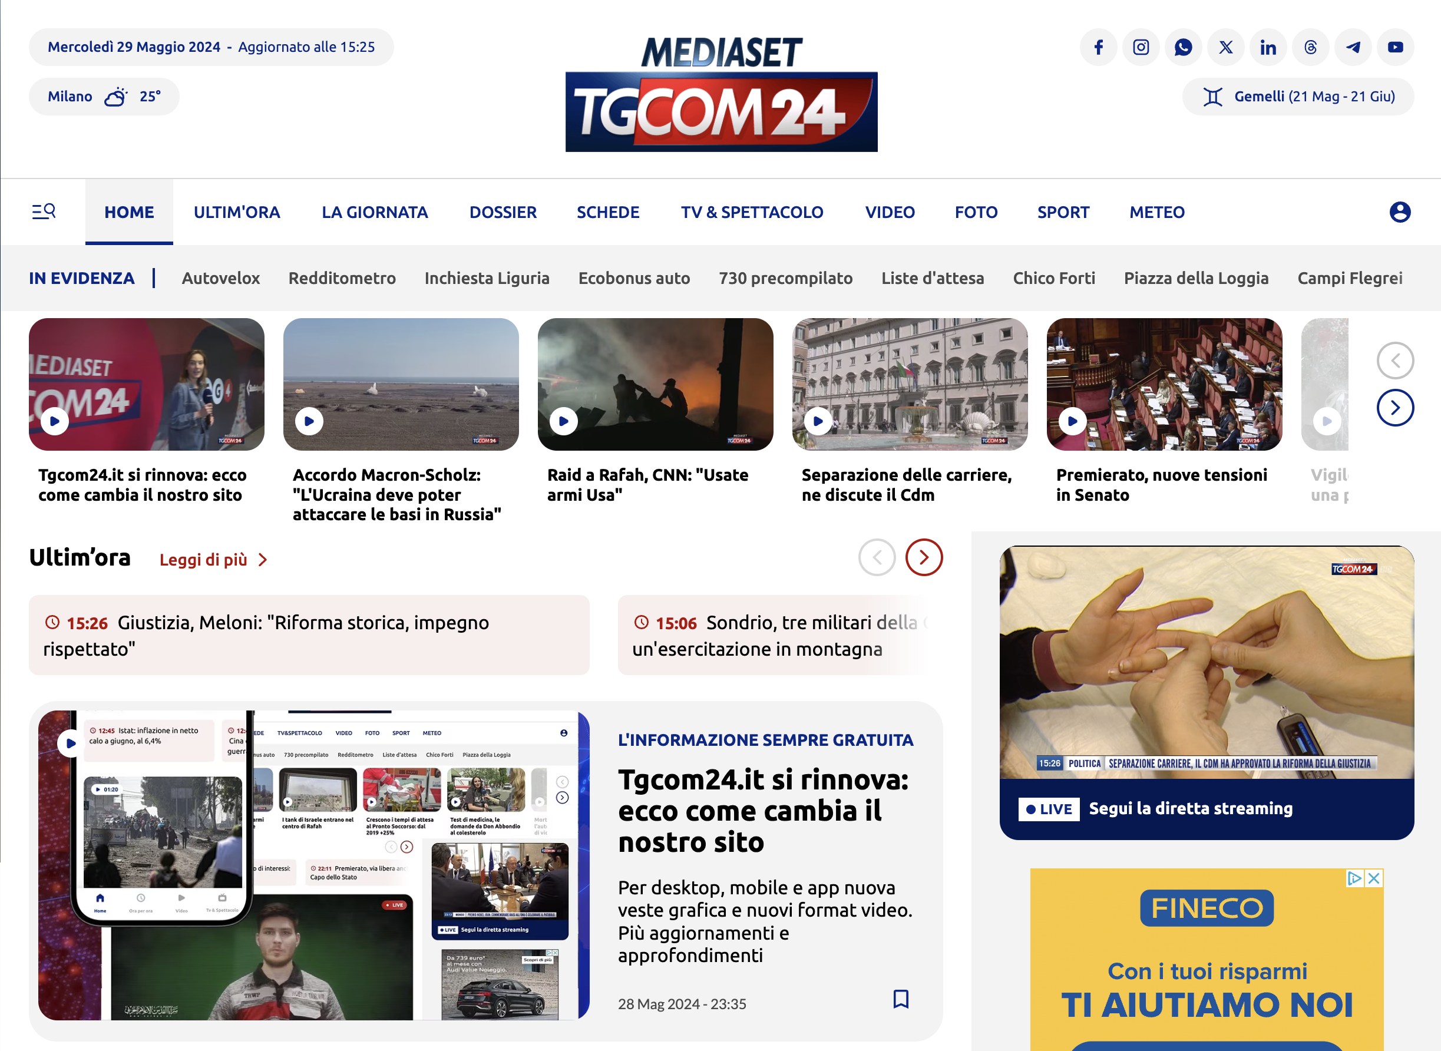Open Gemelli horoscope selector
Viewport: 1441px width, 1051px height.
tap(1298, 97)
